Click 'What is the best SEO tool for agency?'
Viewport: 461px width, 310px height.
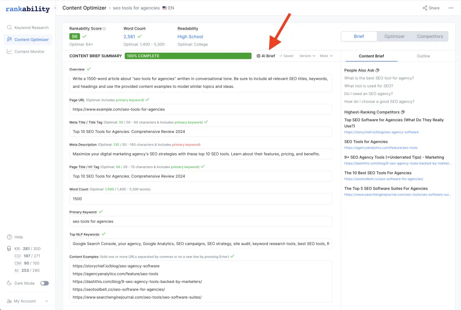(x=379, y=78)
